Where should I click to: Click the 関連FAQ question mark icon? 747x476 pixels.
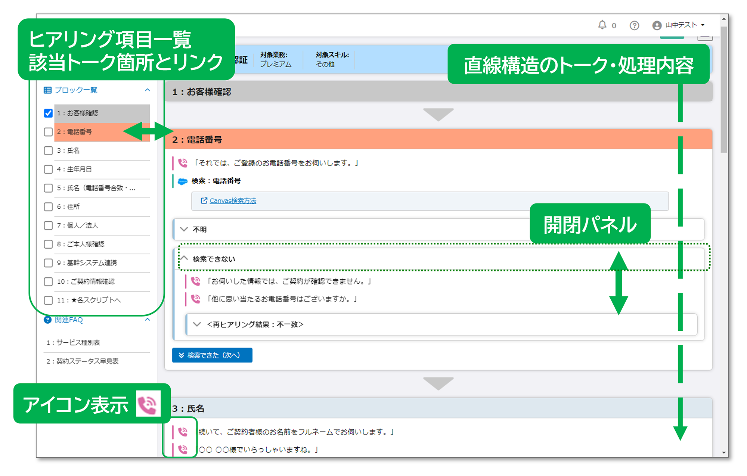coord(47,320)
